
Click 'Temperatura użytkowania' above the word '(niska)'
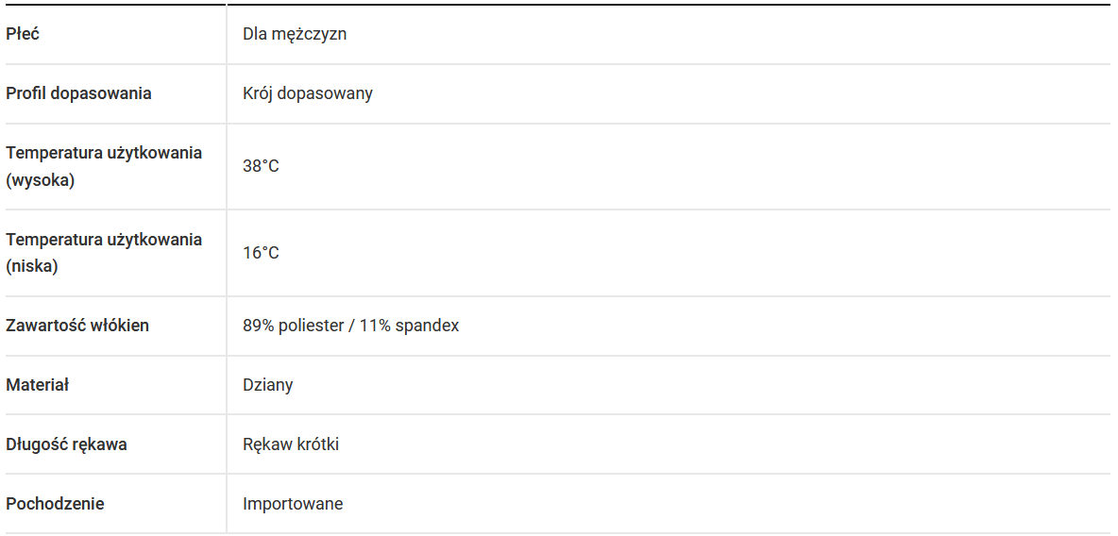coord(104,240)
